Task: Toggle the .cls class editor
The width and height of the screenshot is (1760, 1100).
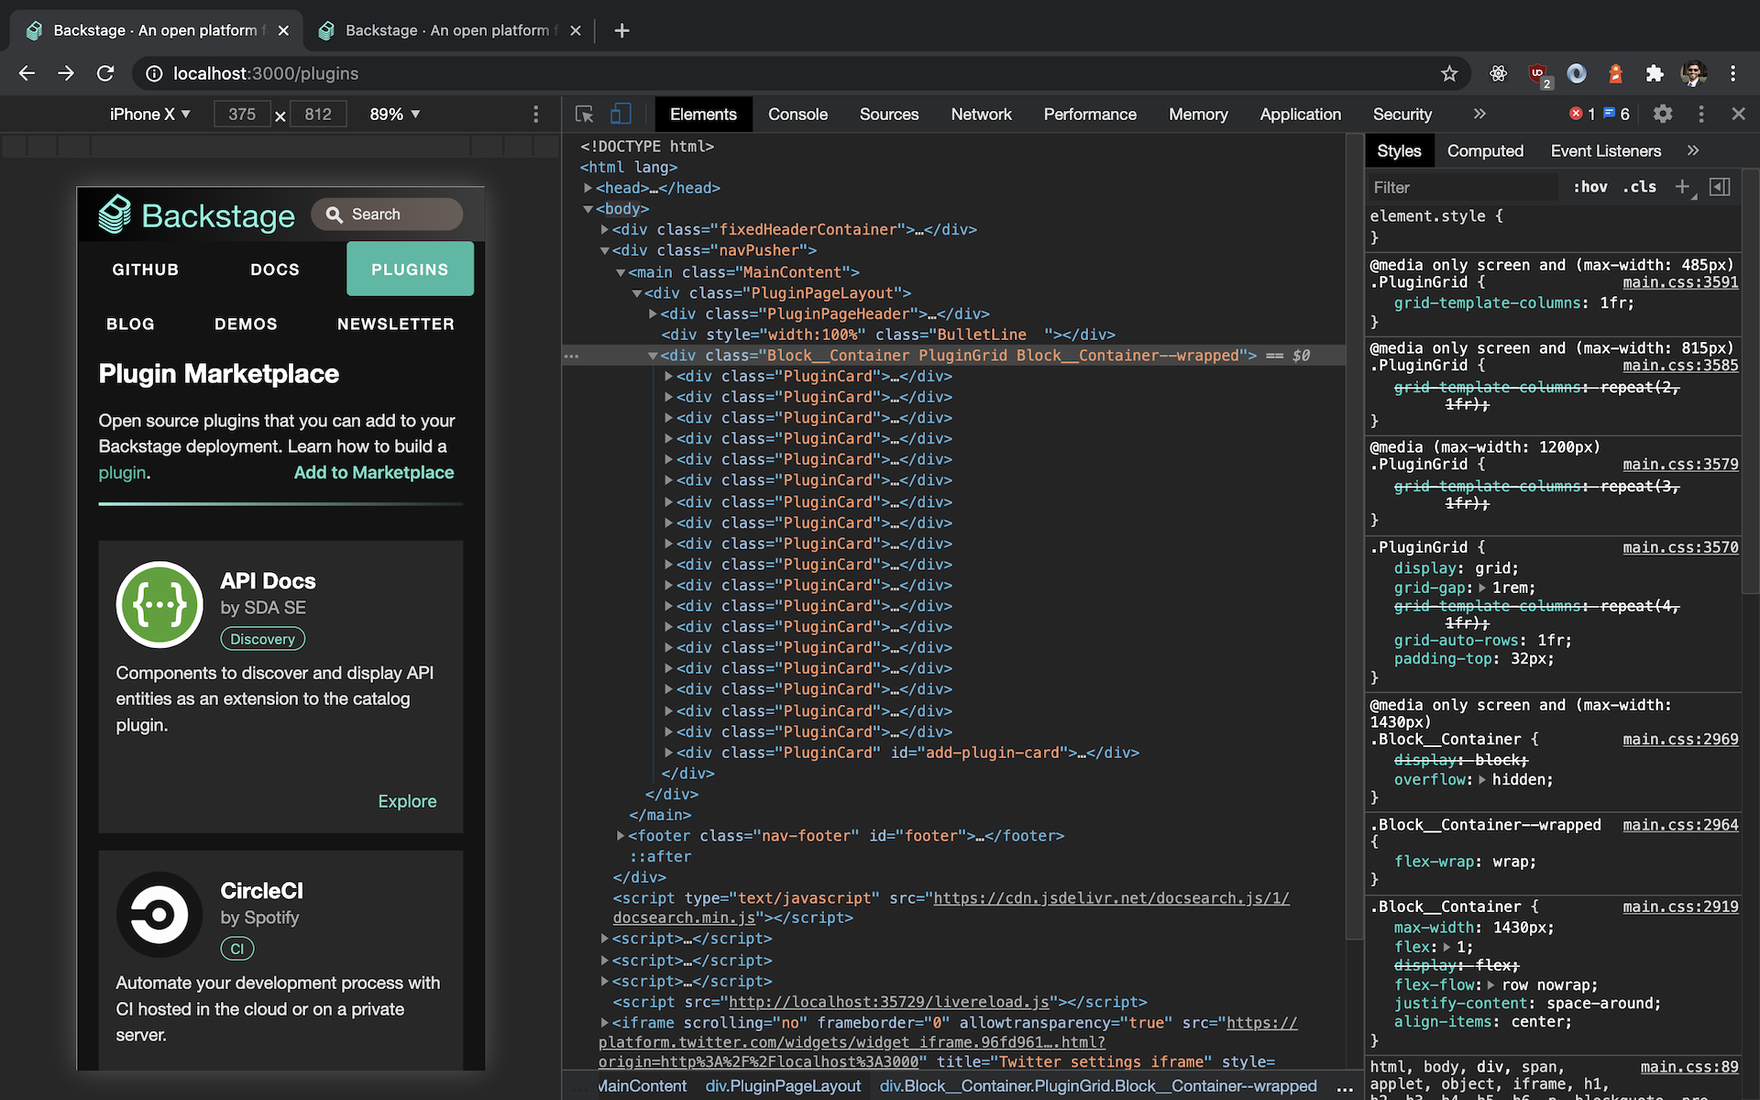Action: pyautogui.click(x=1640, y=187)
